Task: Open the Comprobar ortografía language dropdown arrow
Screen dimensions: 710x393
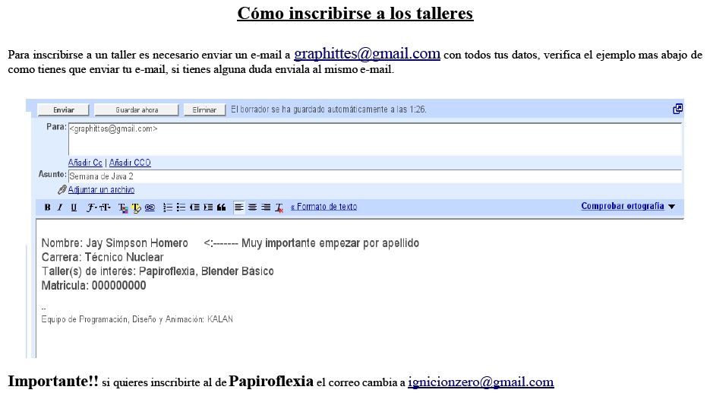Action: tap(672, 207)
